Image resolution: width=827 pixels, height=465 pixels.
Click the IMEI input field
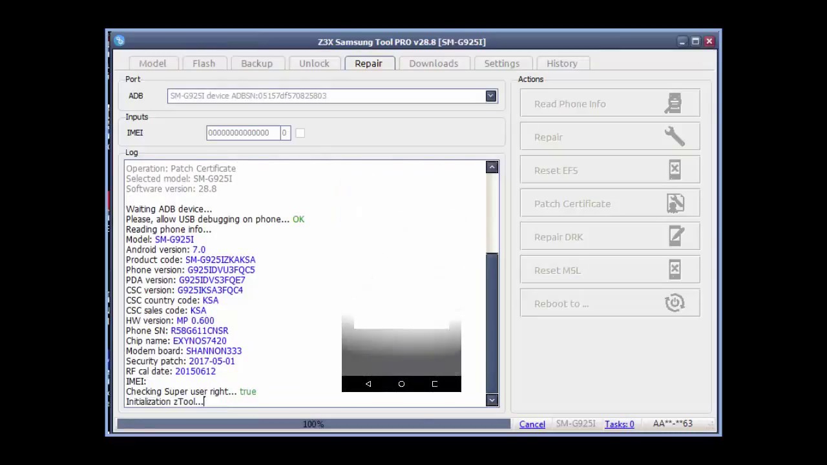click(x=243, y=133)
